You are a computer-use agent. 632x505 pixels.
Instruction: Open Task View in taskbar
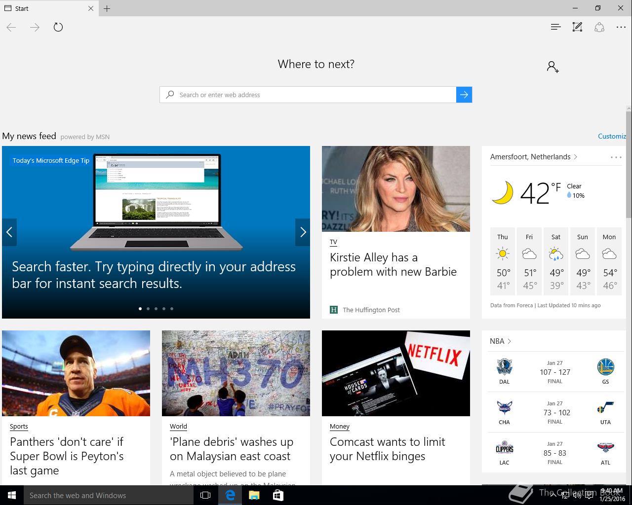[205, 495]
